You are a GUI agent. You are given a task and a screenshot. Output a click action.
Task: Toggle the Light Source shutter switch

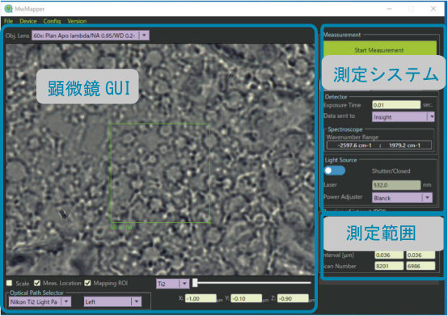tap(334, 171)
